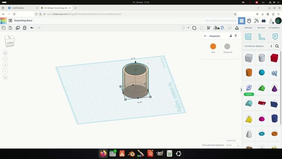Click the show-all lightbulb icon in toolbar
The width and height of the screenshot is (282, 159).
(x=183, y=28)
